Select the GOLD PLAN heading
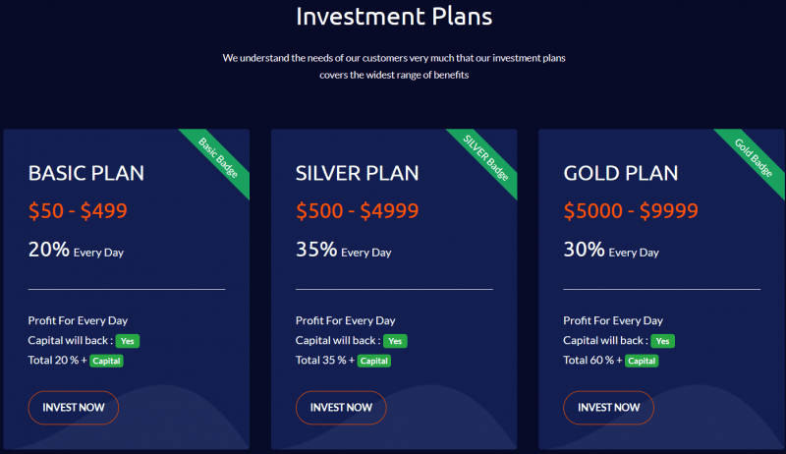786x454 pixels. point(621,173)
